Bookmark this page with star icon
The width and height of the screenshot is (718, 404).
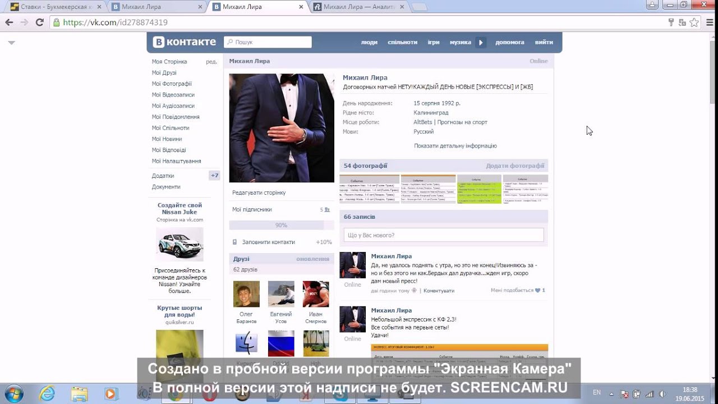click(694, 22)
